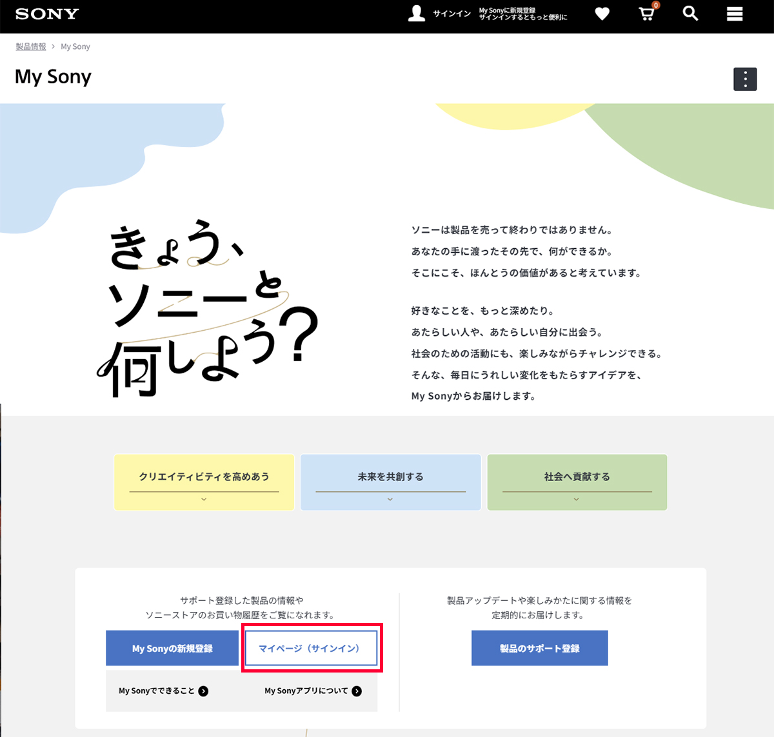774x737 pixels.
Task: Click the arrow icon beside My Sonyアプリについて
Action: pyautogui.click(x=357, y=691)
